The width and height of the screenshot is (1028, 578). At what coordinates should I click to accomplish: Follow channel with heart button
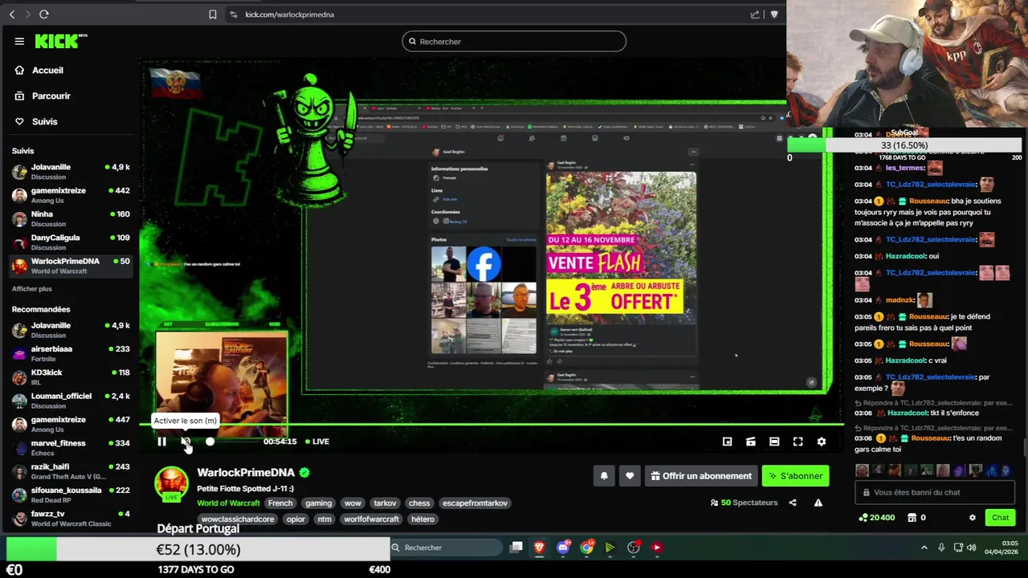pyautogui.click(x=630, y=476)
